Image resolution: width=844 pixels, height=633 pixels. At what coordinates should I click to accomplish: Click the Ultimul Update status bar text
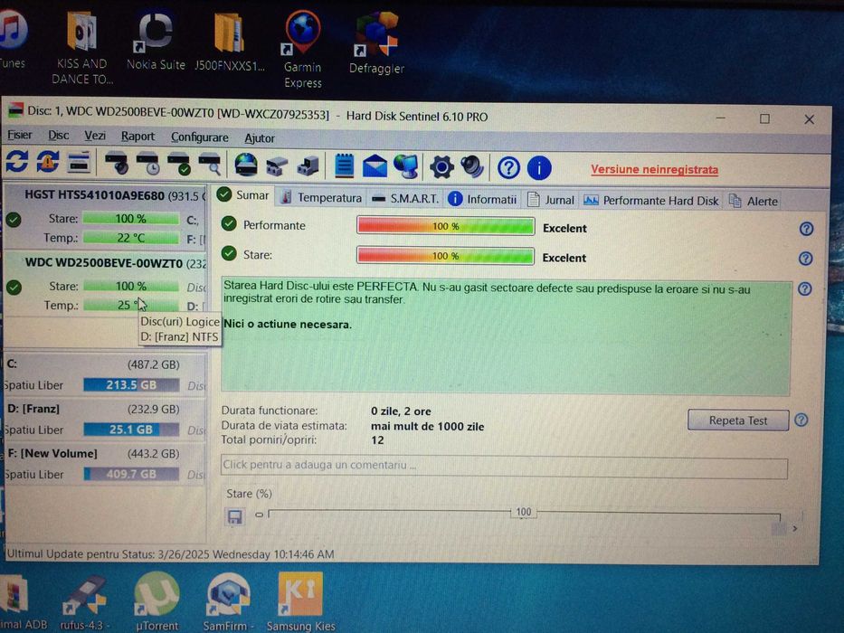click(171, 553)
